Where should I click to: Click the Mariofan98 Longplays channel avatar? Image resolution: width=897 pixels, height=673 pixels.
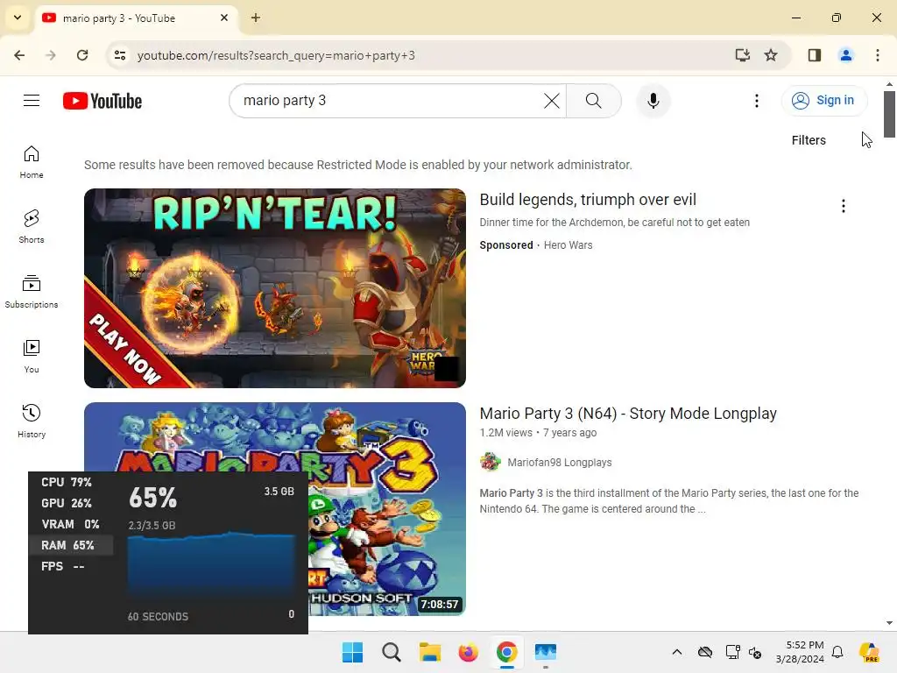pos(491,462)
